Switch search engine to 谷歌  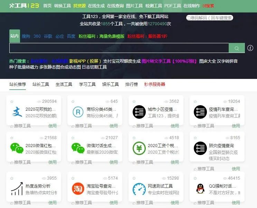[x=48, y=36]
